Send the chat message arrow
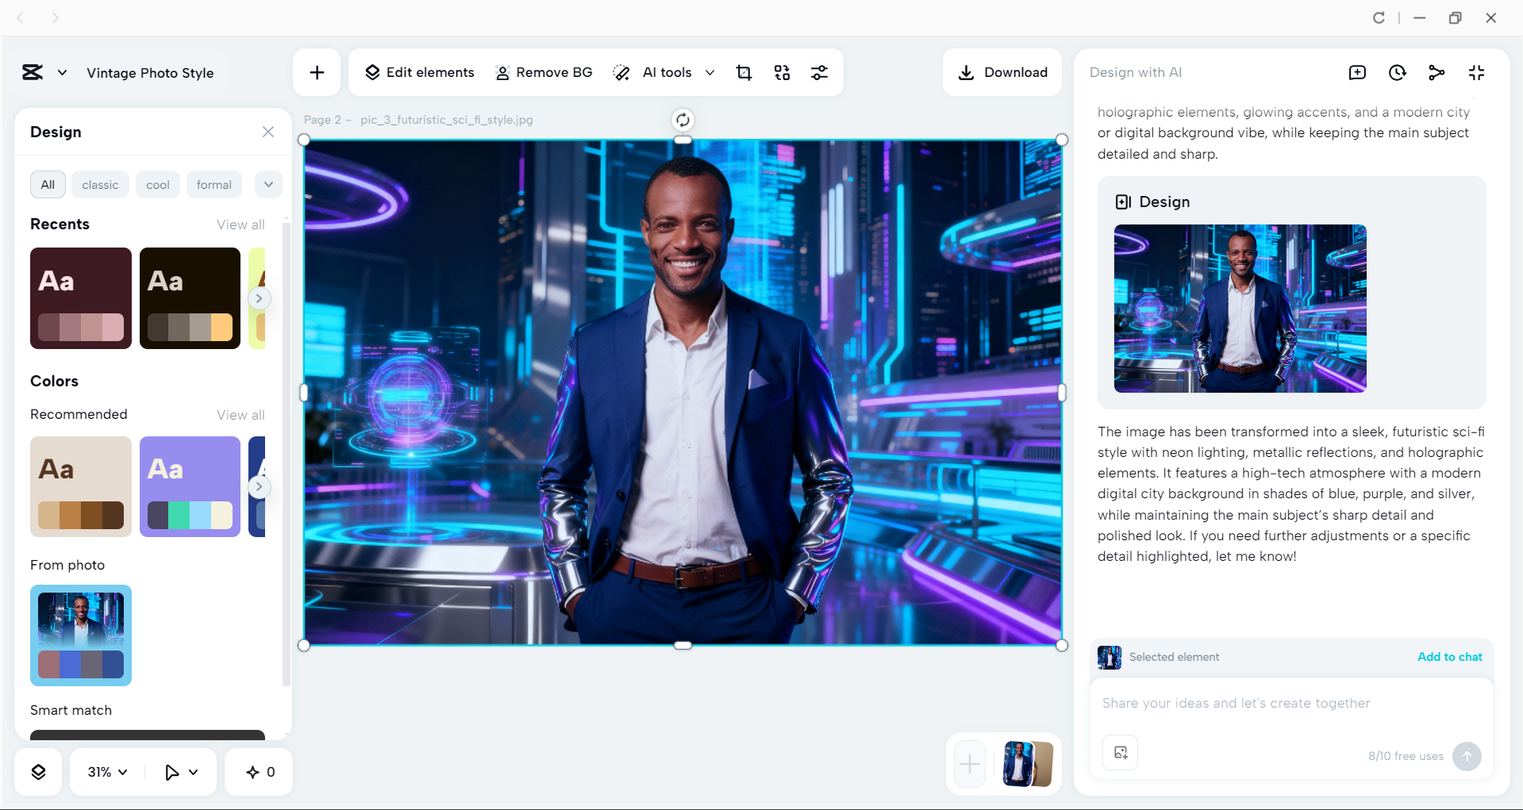Viewport: 1523px width, 810px height. pyautogui.click(x=1467, y=756)
